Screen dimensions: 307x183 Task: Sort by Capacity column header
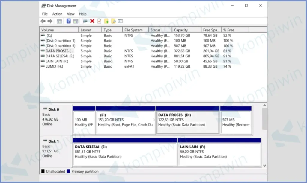[x=181, y=30]
